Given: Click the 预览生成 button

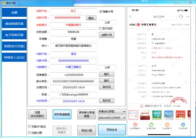Looking at the screenshot, I should (x=112, y=130).
